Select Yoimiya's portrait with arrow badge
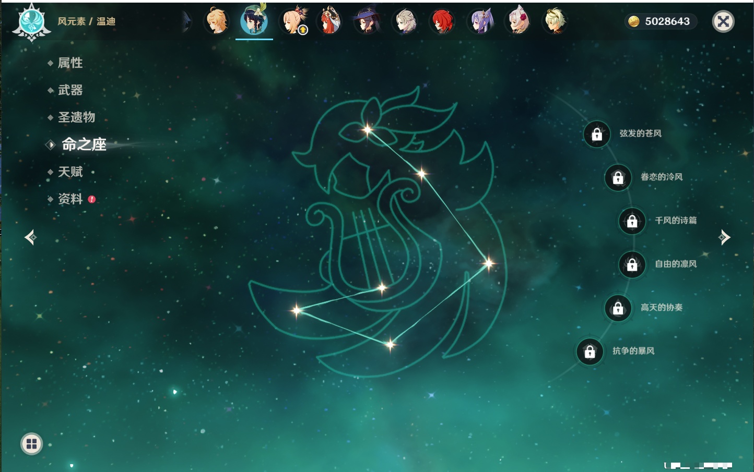Viewport: 754px width, 472px height. 295,21
